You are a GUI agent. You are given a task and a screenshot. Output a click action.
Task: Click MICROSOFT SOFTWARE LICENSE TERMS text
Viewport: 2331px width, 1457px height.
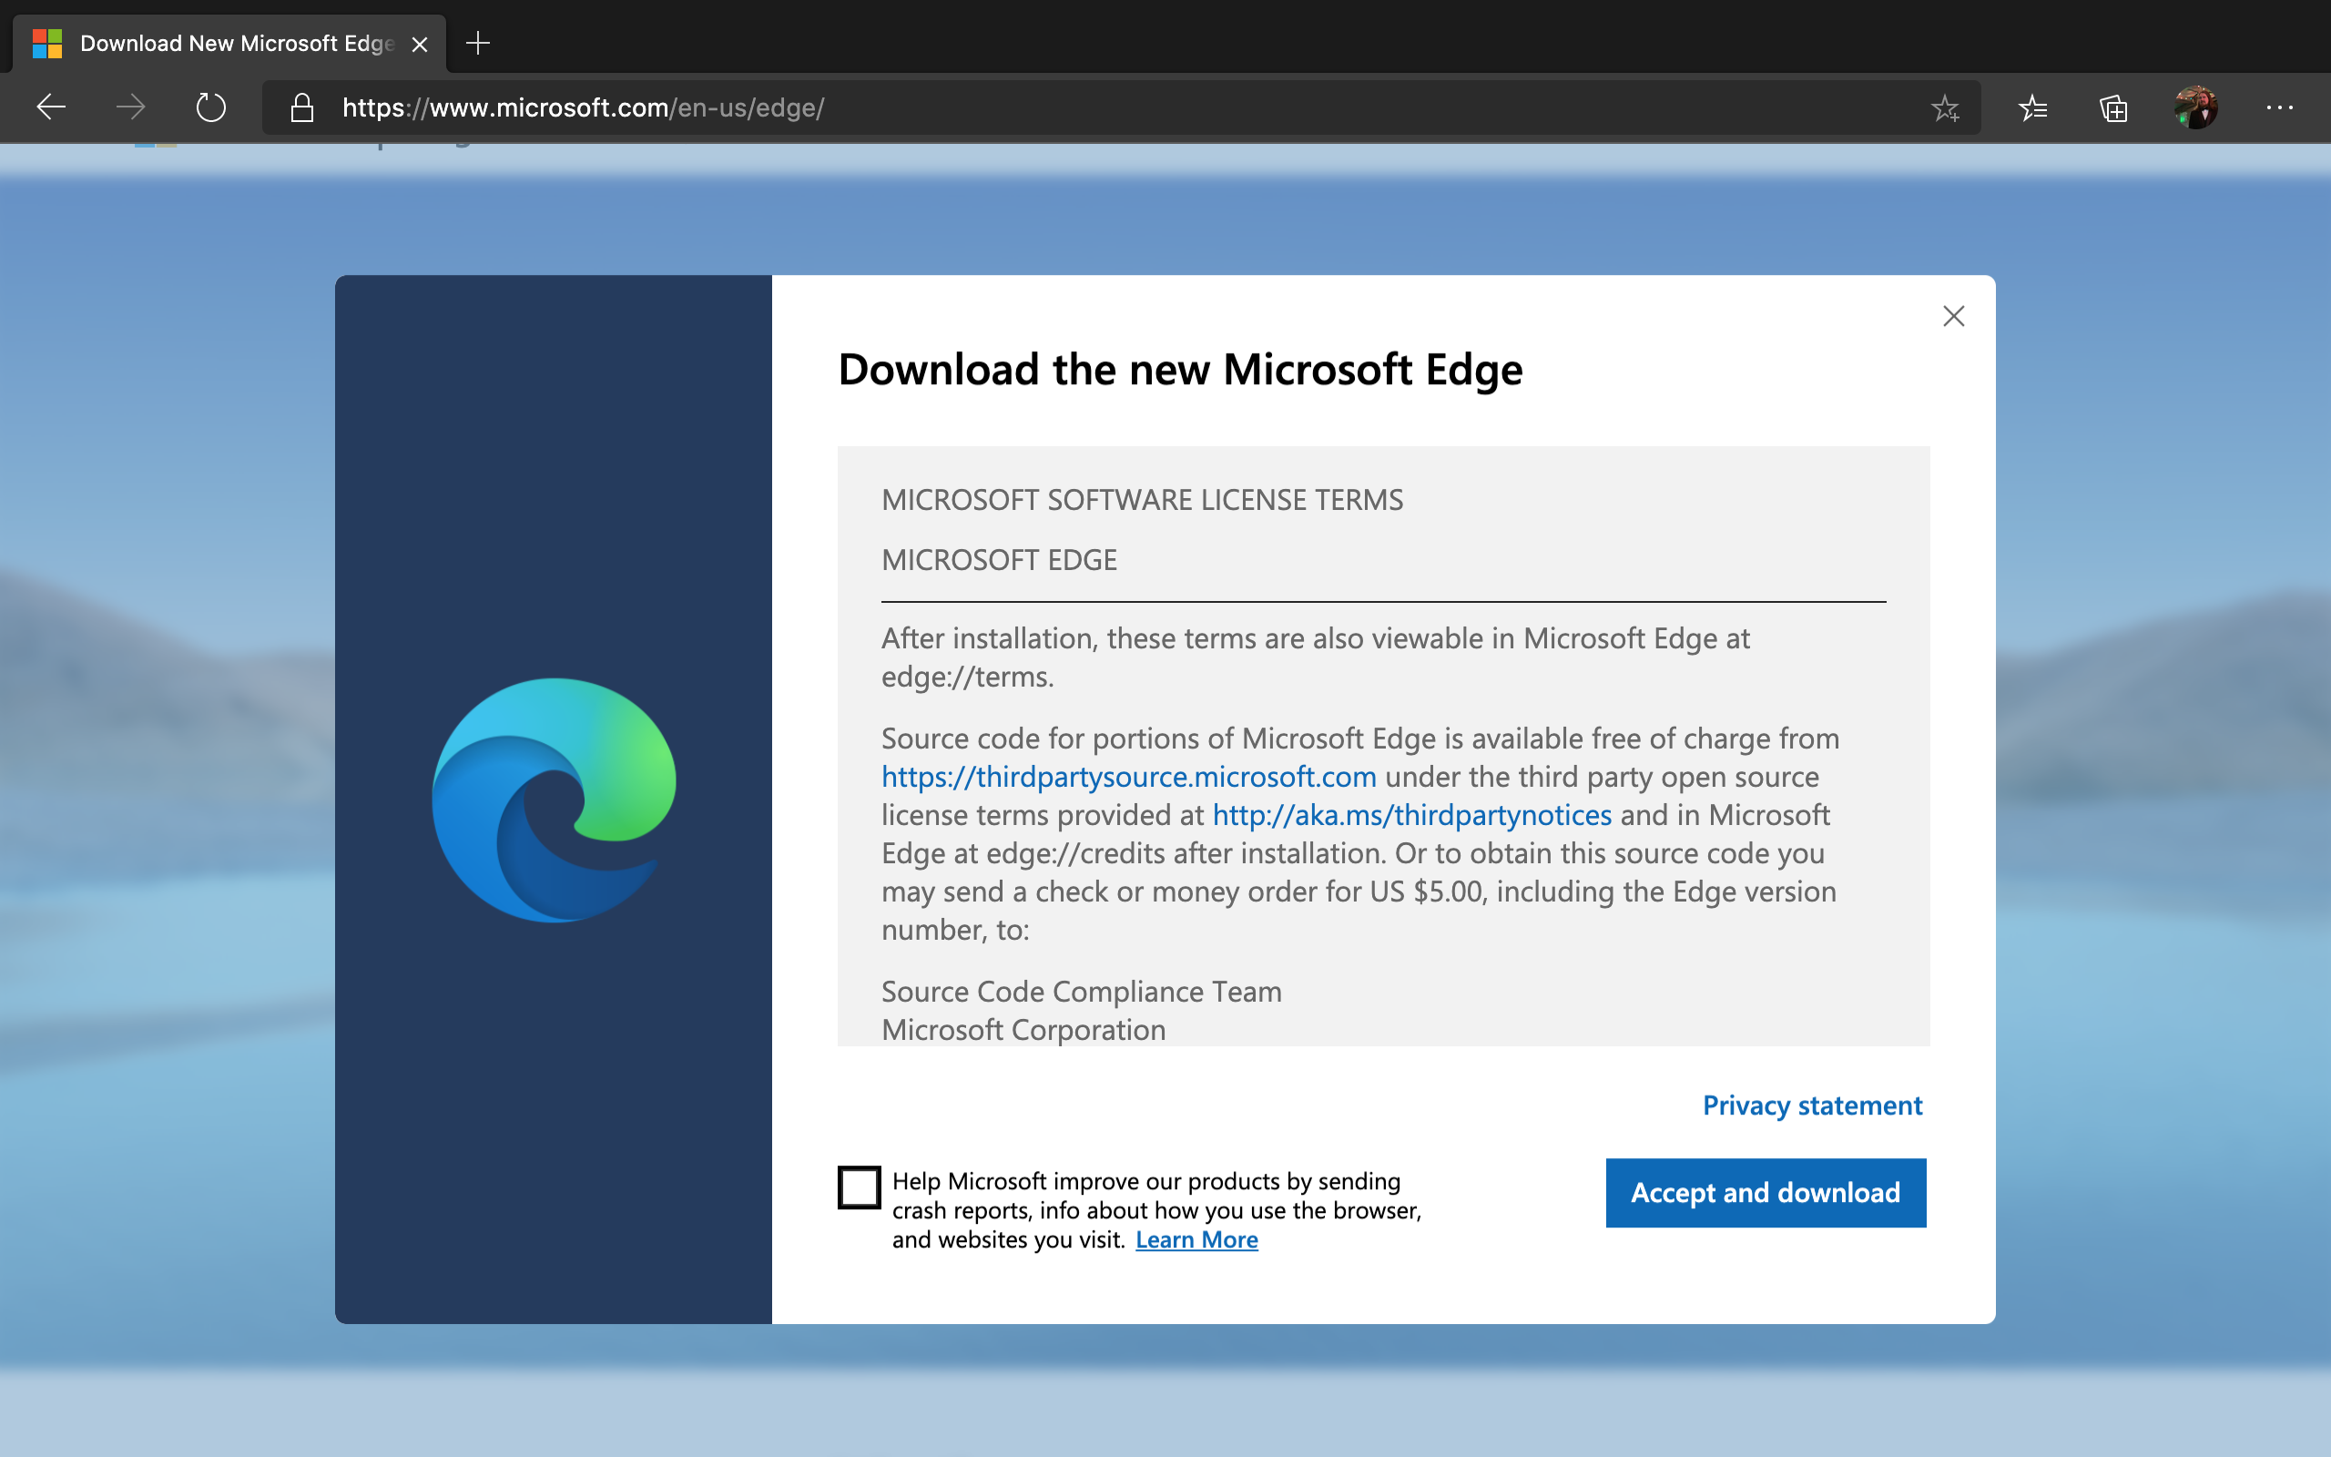pyautogui.click(x=1143, y=500)
